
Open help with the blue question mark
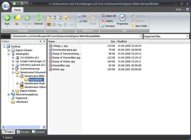tap(188, 9)
